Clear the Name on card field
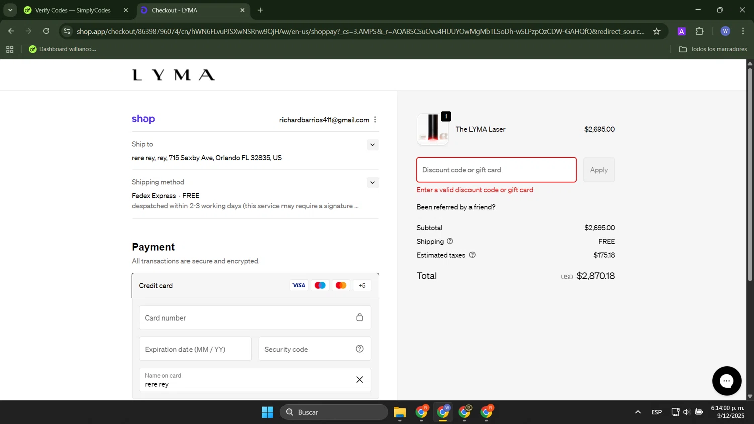The width and height of the screenshot is (754, 424). (360, 380)
